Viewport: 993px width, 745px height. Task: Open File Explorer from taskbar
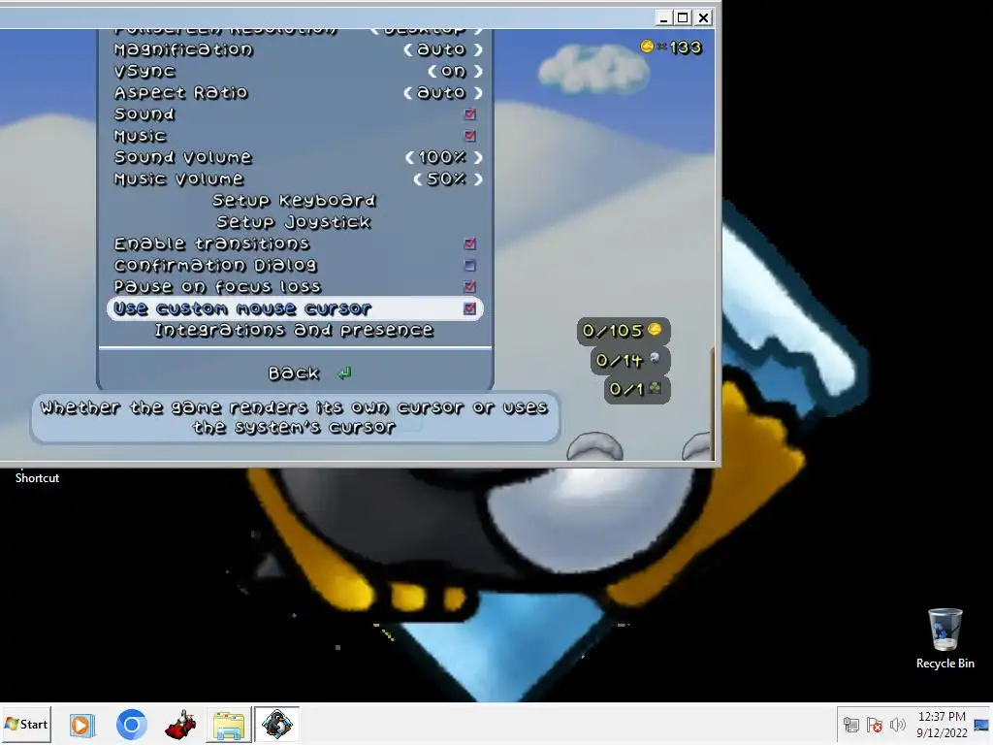[x=229, y=725]
